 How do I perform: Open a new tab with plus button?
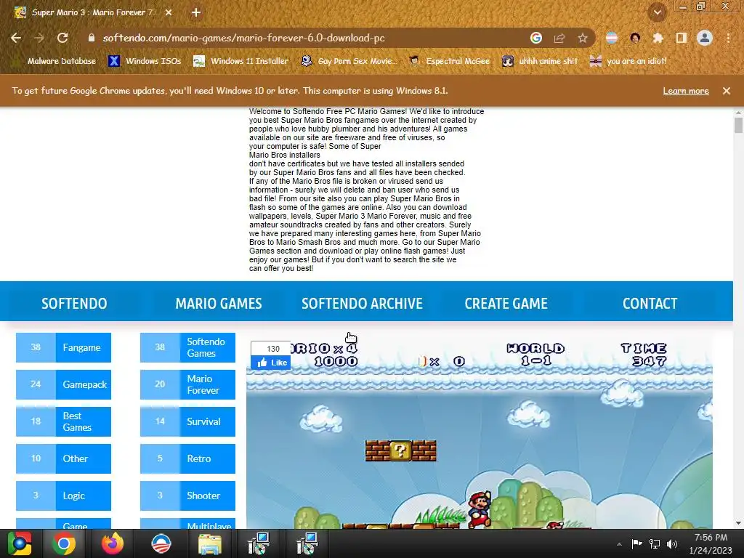(196, 13)
